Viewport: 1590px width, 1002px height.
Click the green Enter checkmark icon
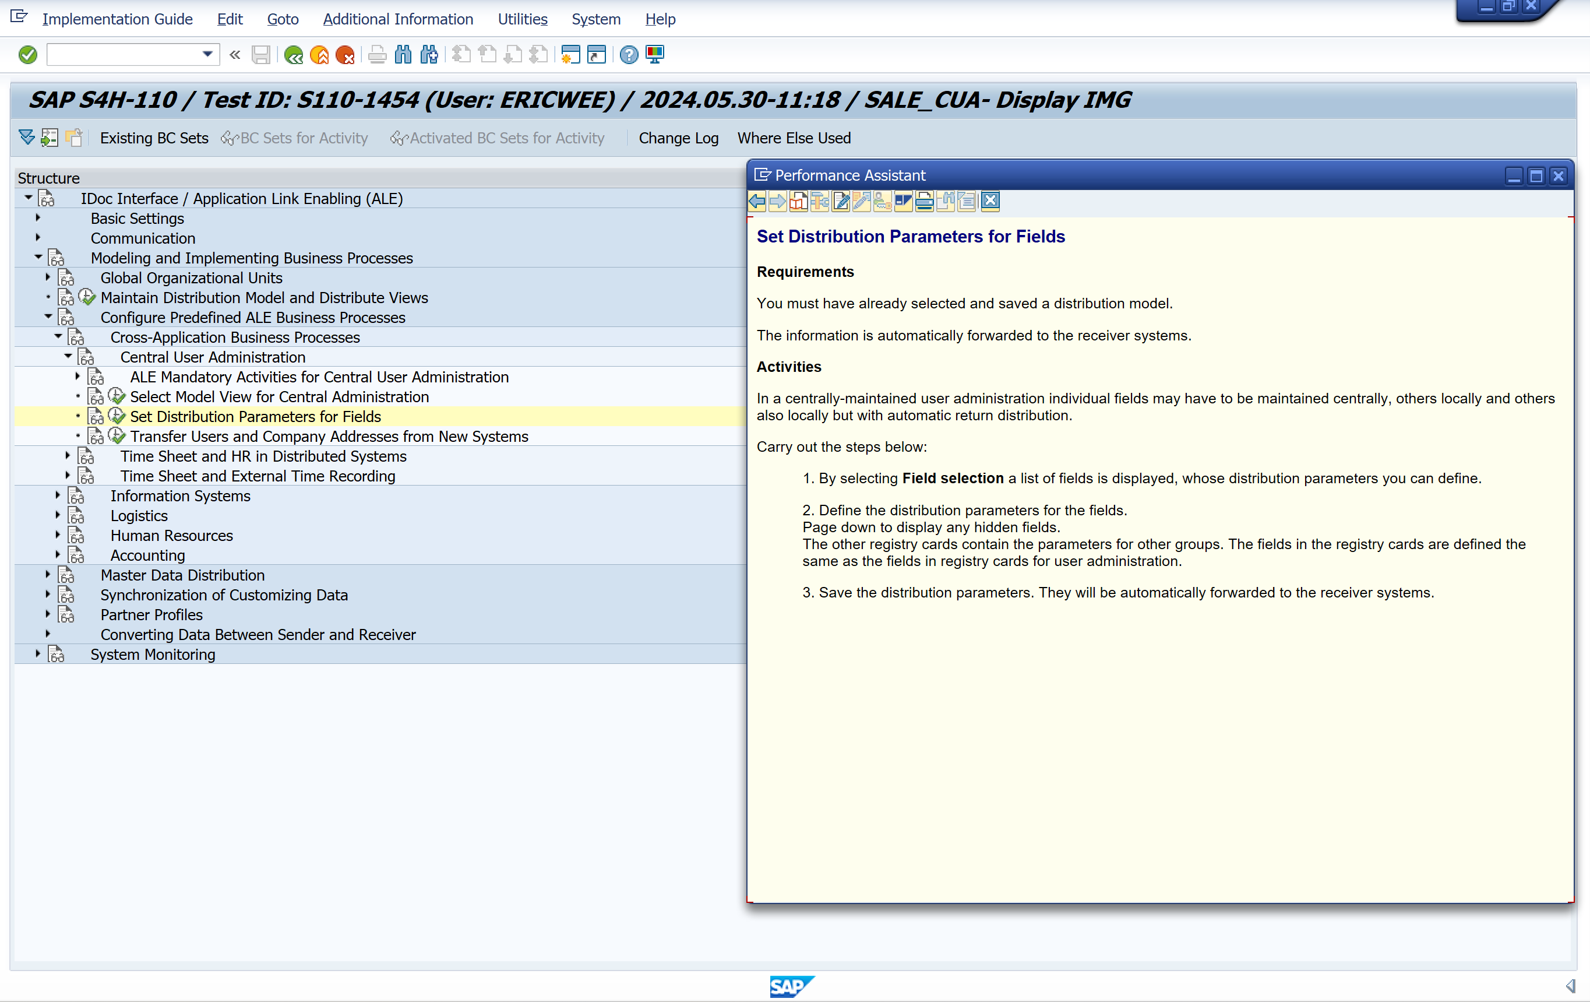click(28, 55)
